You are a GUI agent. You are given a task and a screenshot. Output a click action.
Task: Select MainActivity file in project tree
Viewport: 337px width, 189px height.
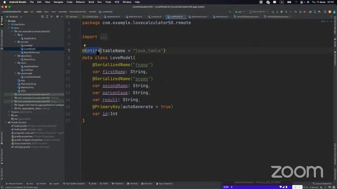click(26, 88)
